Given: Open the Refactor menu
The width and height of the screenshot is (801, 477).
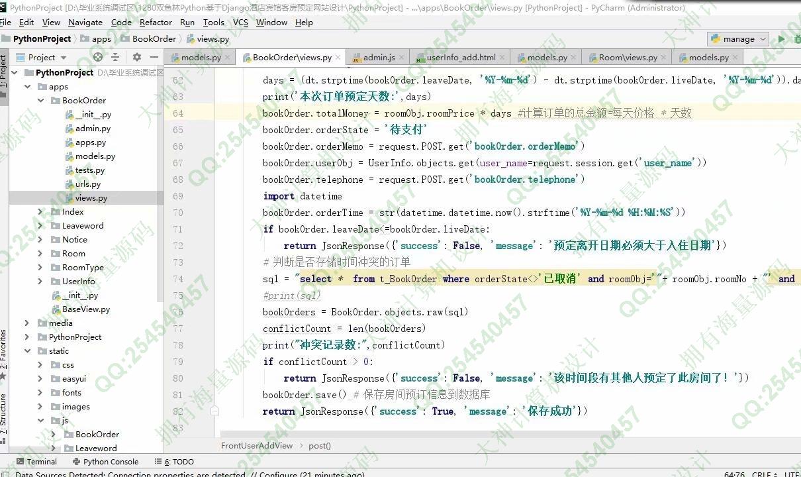Looking at the screenshot, I should coord(156,22).
